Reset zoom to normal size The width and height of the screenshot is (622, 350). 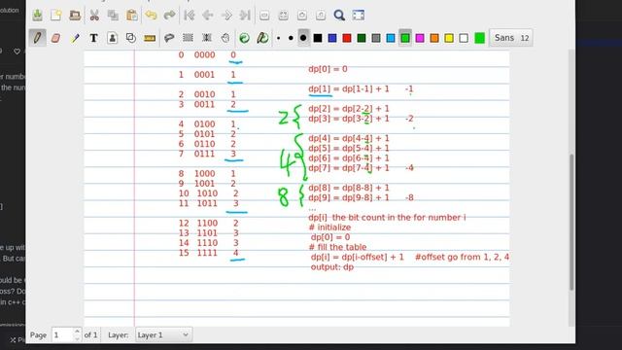321,16
